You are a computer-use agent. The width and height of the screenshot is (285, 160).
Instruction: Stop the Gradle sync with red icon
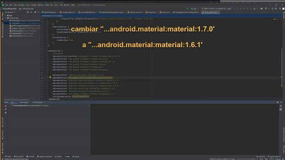tap(6, 106)
